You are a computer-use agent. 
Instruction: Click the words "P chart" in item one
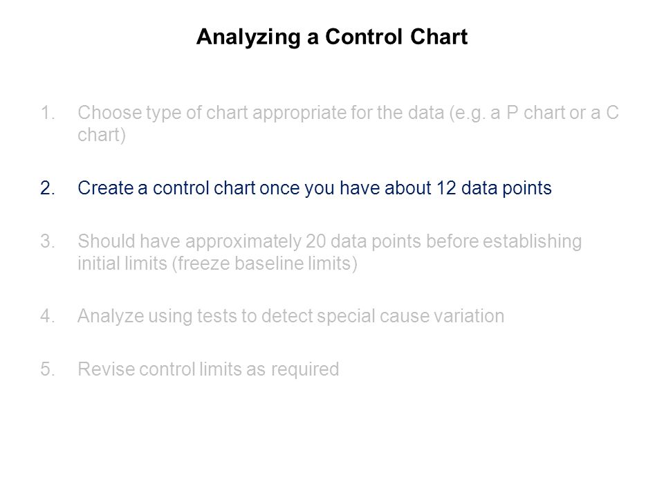click(536, 113)
